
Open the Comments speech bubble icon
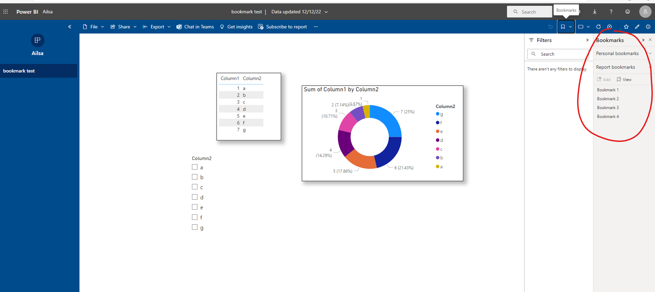click(x=609, y=27)
